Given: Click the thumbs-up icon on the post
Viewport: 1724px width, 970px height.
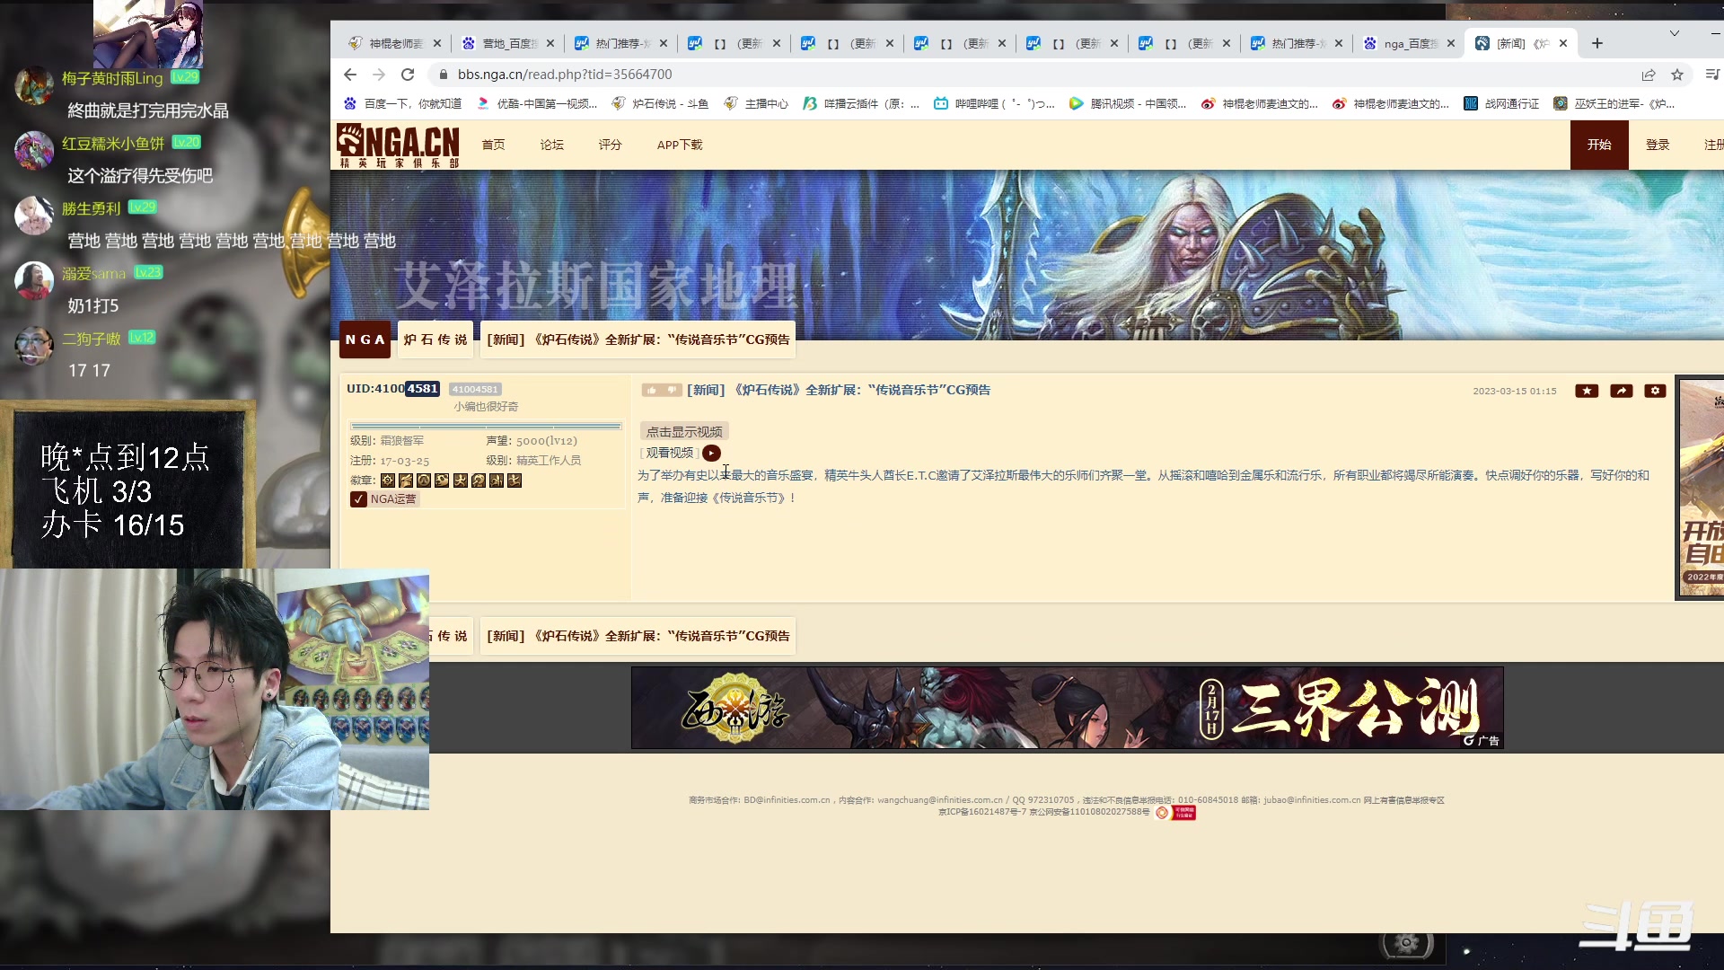Looking at the screenshot, I should click(653, 390).
